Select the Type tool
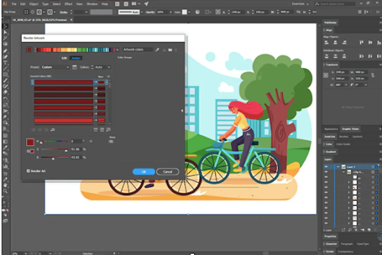The width and height of the screenshot is (382, 255). (5, 63)
